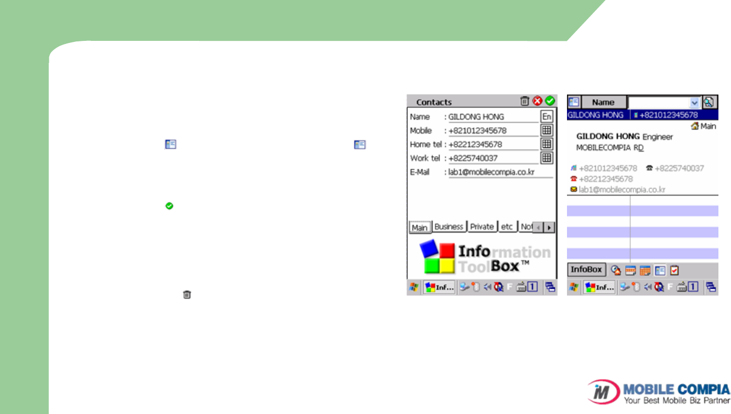Viewport: 731px width, 414px height.
Task: Show desktop icon on contact list taskbar
Action: point(711,287)
